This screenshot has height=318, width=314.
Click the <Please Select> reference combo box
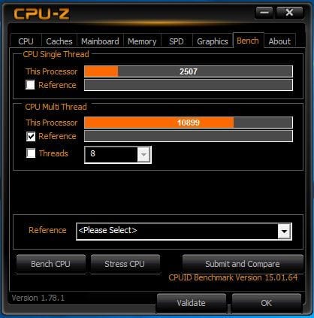184,231
